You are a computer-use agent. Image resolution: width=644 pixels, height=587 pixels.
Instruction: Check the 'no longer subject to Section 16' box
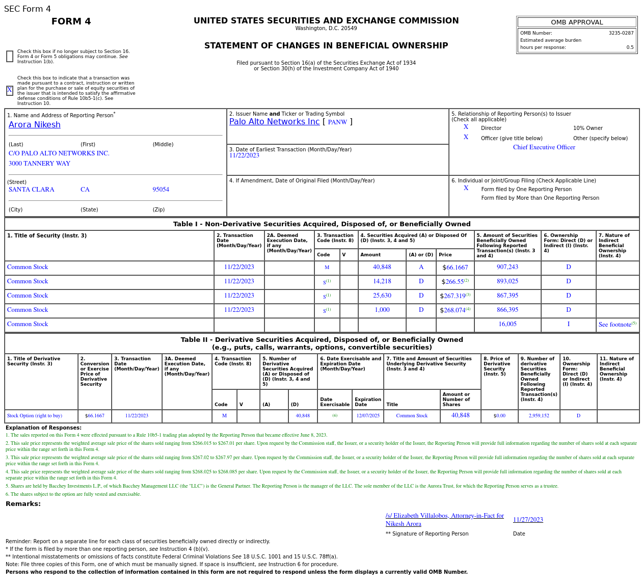pos(10,57)
